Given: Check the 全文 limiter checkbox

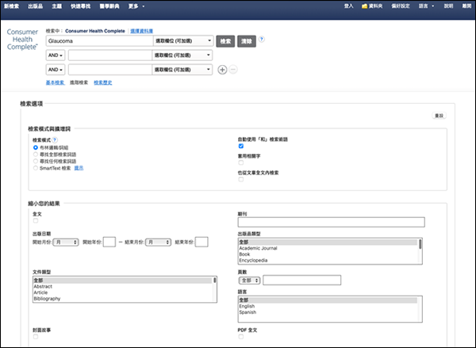Looking at the screenshot, I should tap(36, 221).
